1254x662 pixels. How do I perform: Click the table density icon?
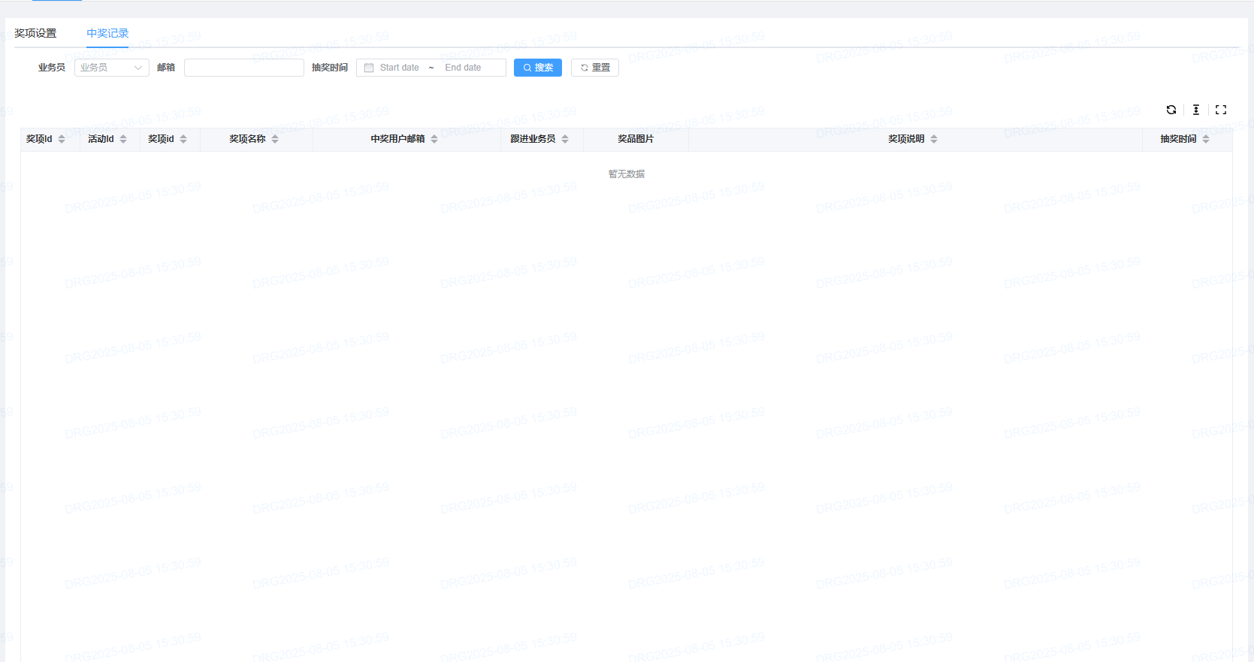click(x=1195, y=110)
